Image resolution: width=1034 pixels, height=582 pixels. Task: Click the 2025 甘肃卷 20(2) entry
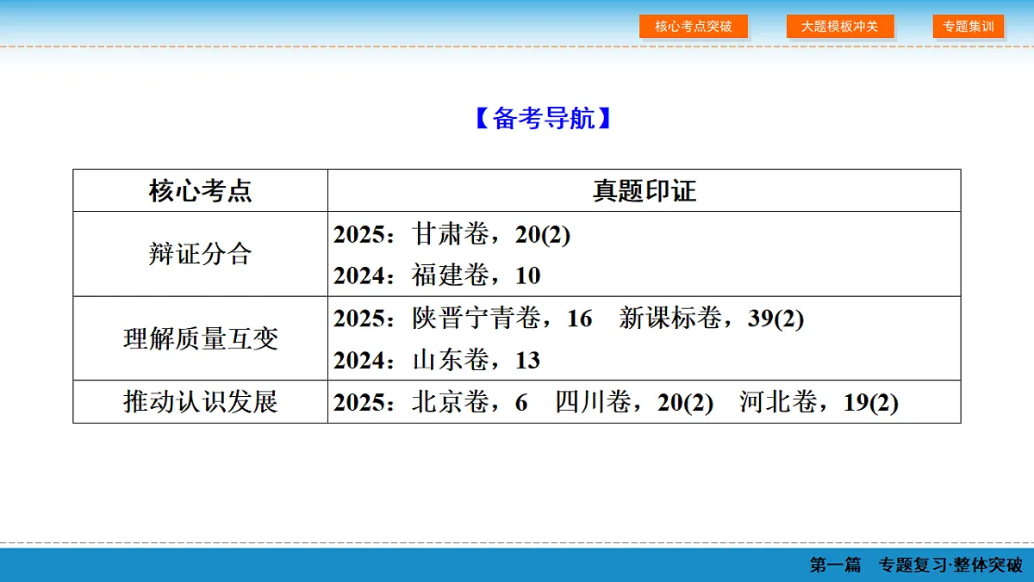pos(452,234)
